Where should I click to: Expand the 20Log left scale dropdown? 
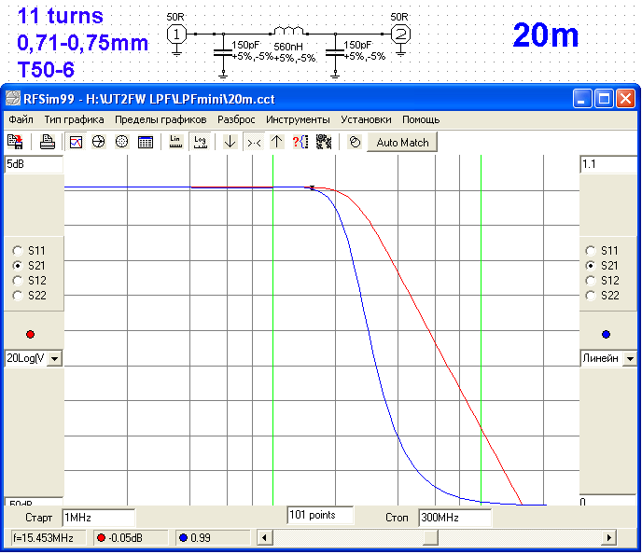pos(54,358)
